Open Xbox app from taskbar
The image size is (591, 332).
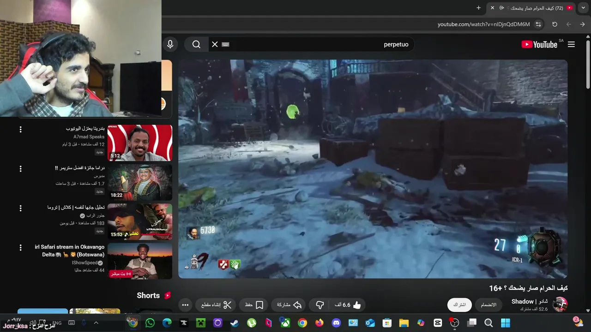coord(285,323)
